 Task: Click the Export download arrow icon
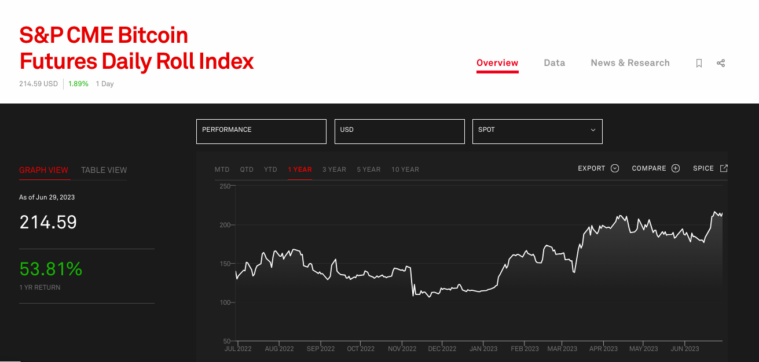615,168
